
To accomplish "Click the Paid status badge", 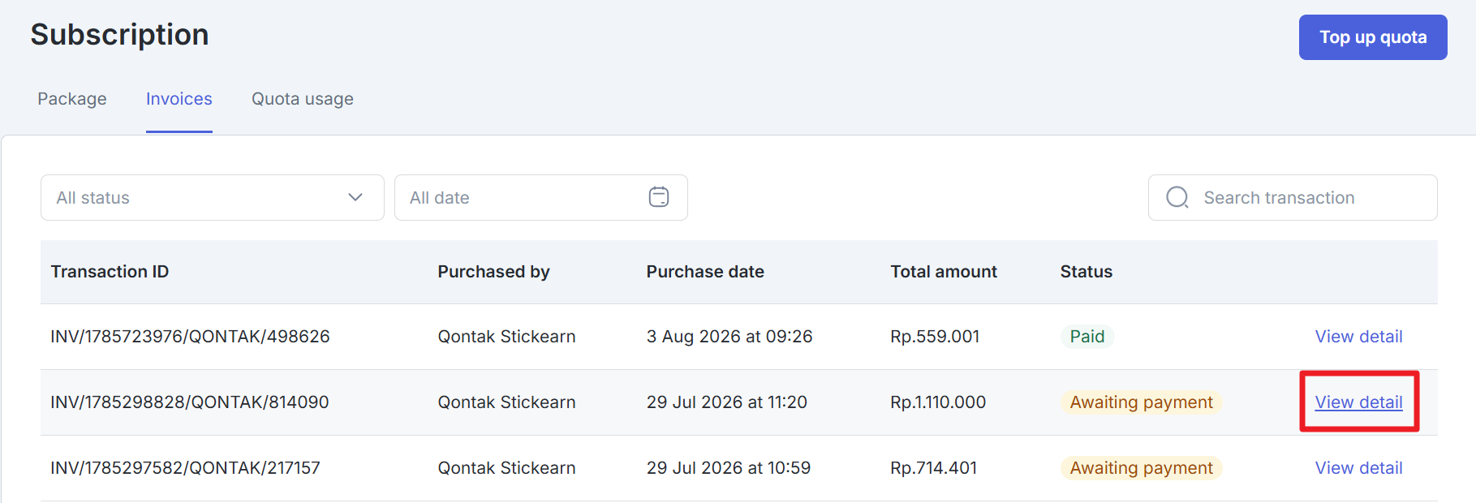I will pyautogui.click(x=1087, y=337).
